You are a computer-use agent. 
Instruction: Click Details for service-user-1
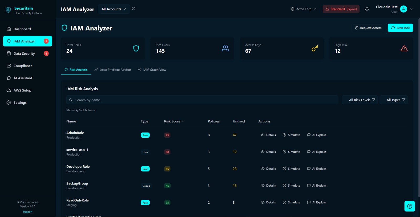[x=268, y=152]
